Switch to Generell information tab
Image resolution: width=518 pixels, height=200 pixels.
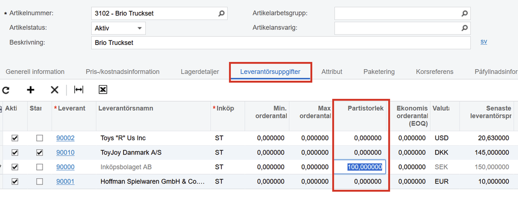pyautogui.click(x=35, y=71)
